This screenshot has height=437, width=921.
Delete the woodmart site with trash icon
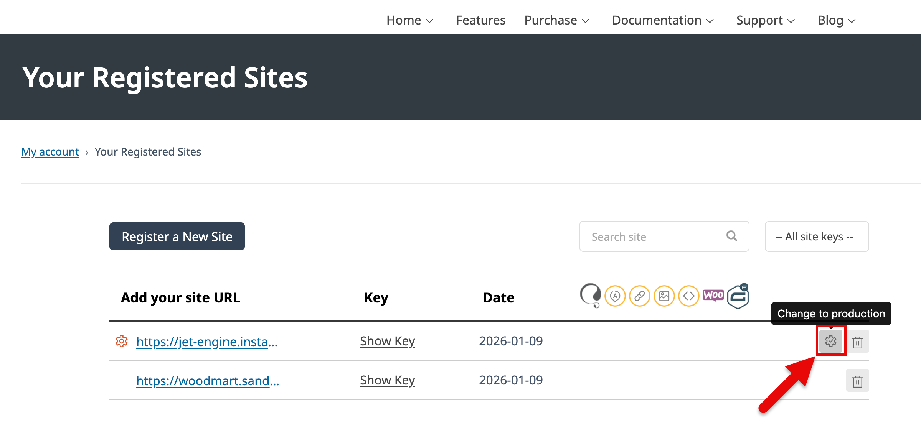[858, 381]
